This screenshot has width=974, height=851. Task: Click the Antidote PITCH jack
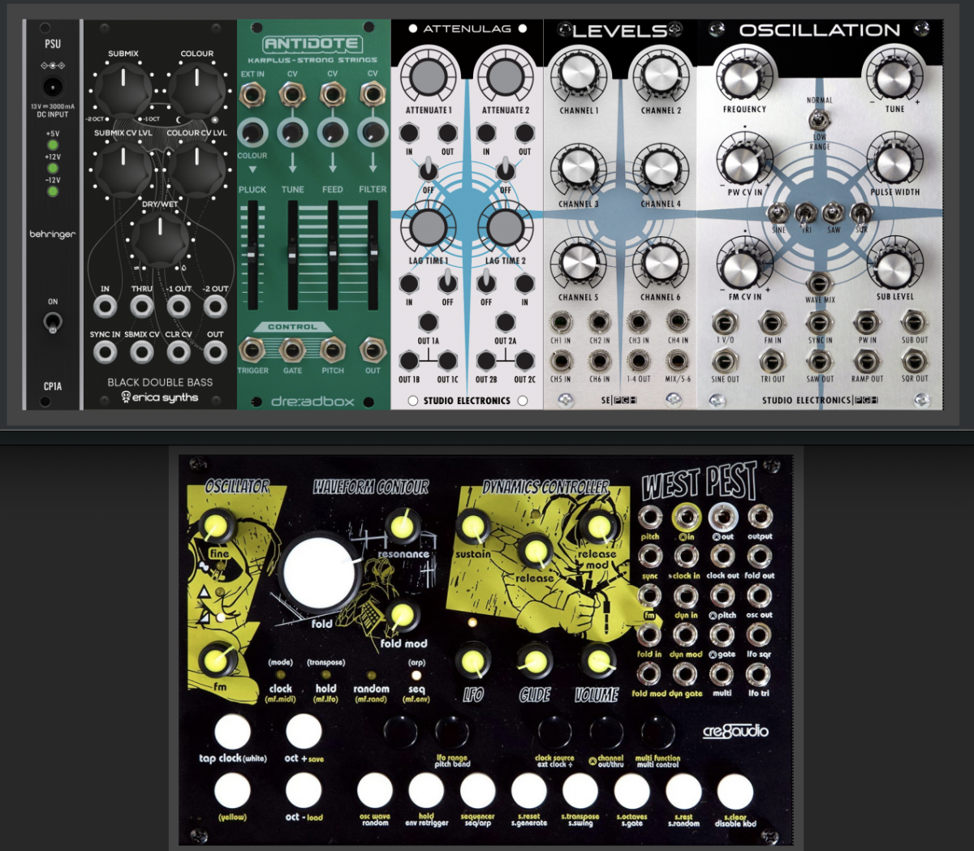[x=333, y=350]
